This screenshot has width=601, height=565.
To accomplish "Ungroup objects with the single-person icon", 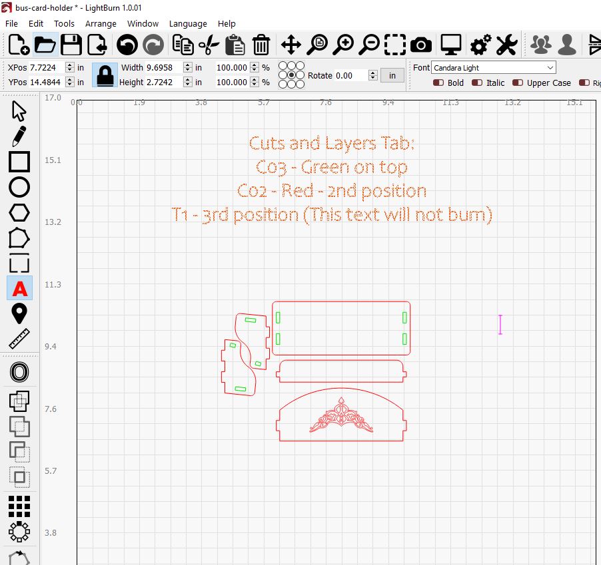I will (x=567, y=45).
